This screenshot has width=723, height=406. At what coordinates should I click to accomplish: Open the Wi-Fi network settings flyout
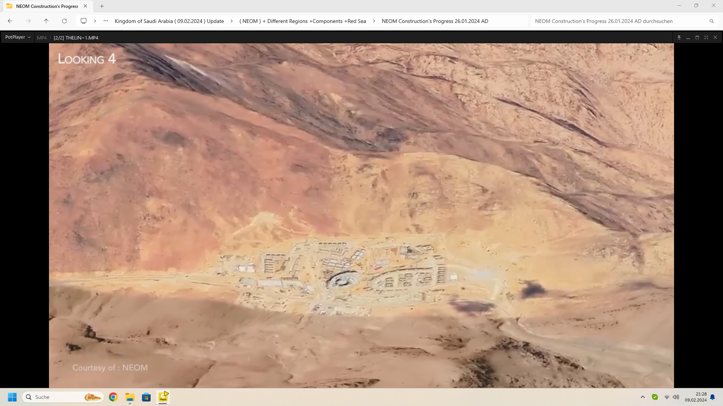coord(667,397)
